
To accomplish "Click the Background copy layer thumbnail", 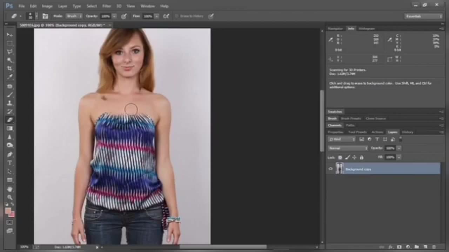I will (340, 169).
